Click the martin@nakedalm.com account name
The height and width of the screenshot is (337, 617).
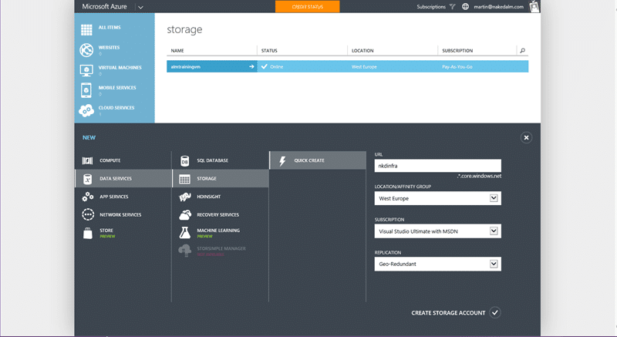(498, 7)
